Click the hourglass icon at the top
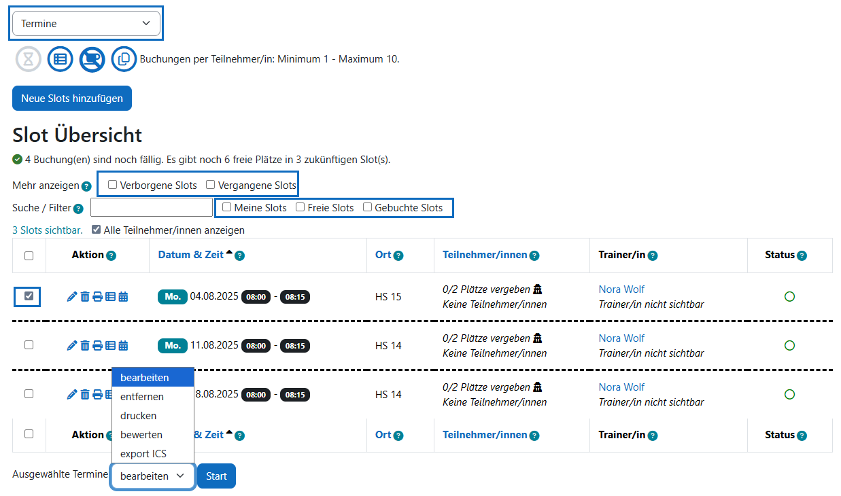 (29, 59)
